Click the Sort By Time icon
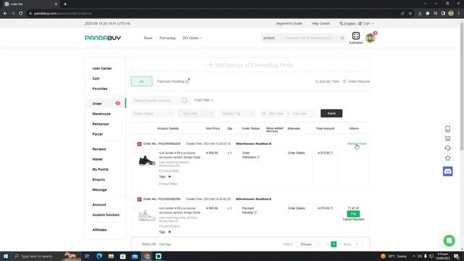Viewport: 464px width, 261px height. click(x=317, y=81)
